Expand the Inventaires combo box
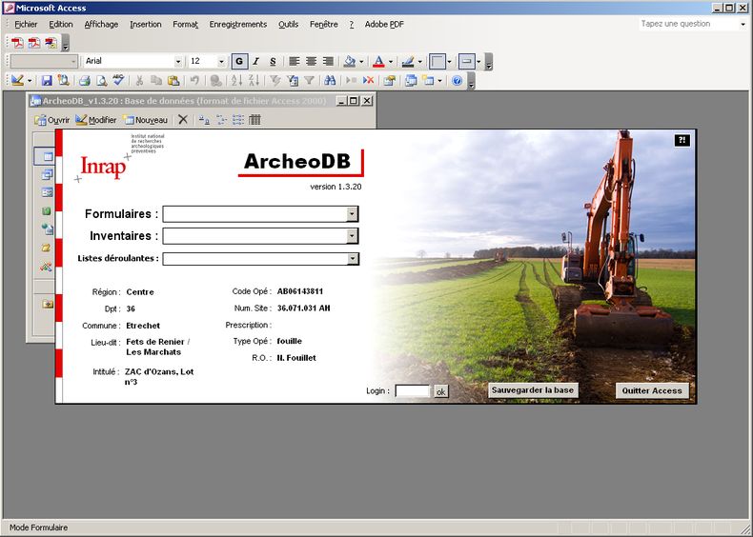The height and width of the screenshot is (537, 753). click(x=352, y=236)
